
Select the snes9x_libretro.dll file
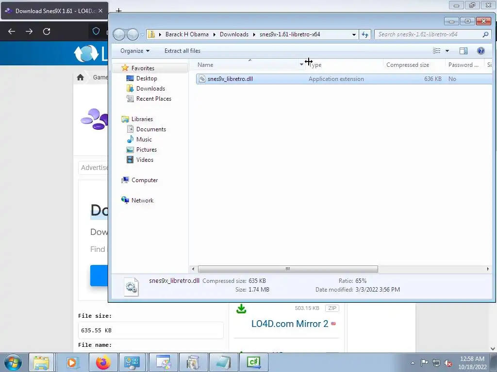coord(344,79)
